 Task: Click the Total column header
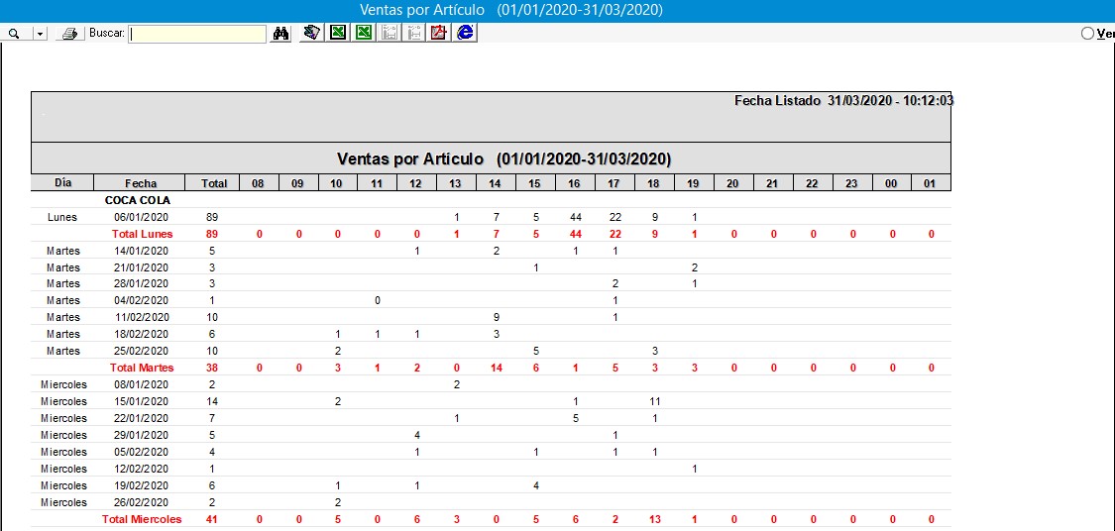(214, 182)
